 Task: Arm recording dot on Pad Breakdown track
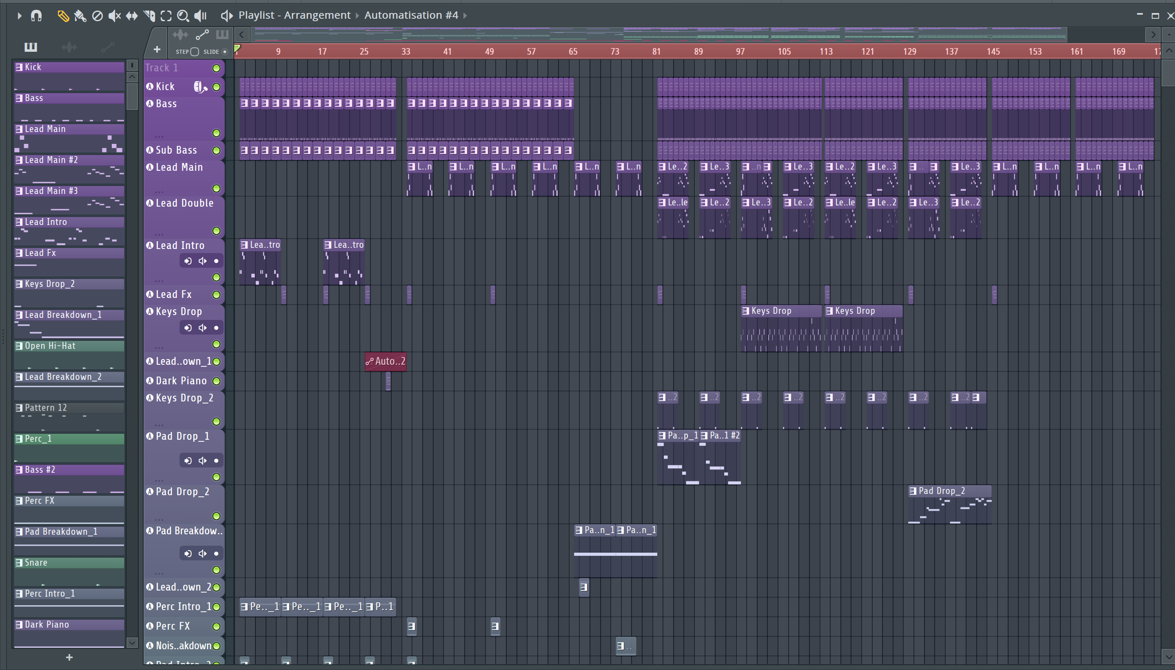(x=216, y=553)
